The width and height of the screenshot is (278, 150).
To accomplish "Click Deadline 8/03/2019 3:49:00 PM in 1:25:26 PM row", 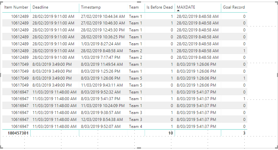I will [x=52, y=71].
